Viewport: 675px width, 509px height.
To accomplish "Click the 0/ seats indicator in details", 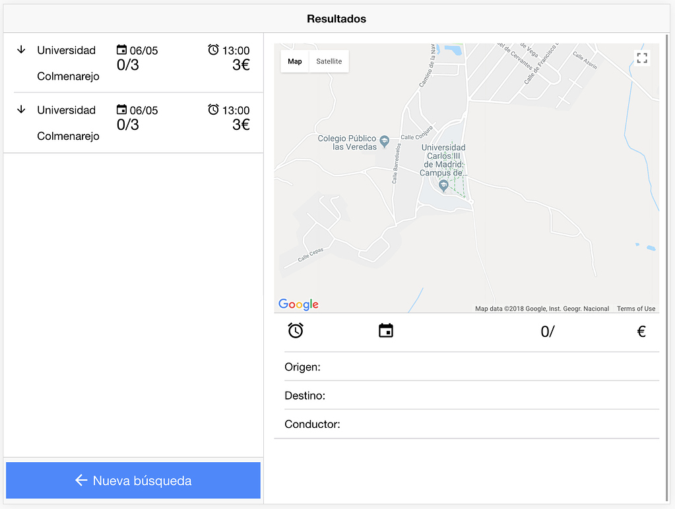I will point(548,332).
